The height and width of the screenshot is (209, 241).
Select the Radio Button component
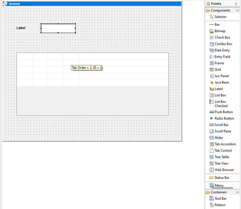point(222,118)
